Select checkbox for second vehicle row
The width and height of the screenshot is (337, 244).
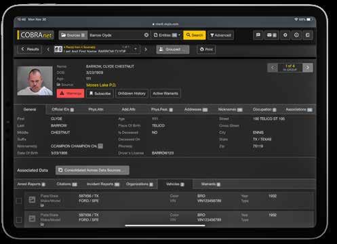[19, 220]
